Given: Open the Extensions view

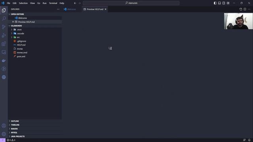Looking at the screenshot, I should [x=4, y=44].
